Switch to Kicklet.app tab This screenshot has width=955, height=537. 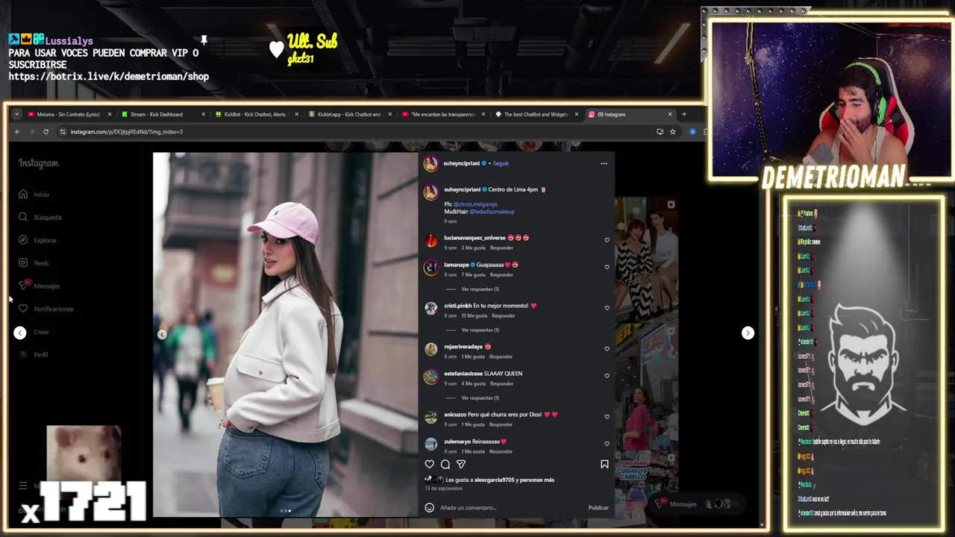pos(348,114)
